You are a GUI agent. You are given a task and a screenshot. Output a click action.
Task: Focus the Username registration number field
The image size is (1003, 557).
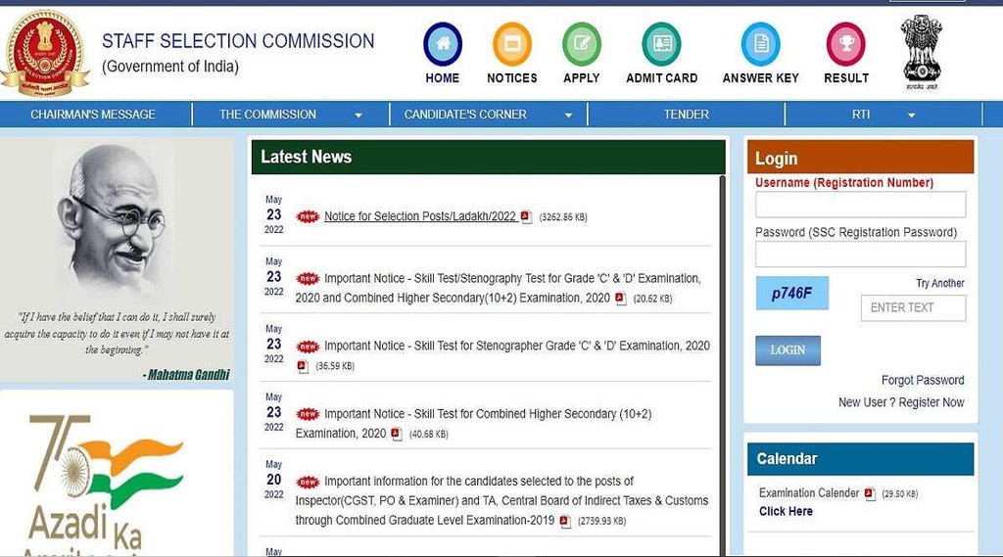click(x=860, y=205)
